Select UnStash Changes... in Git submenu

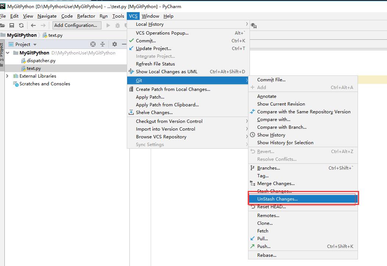(x=303, y=199)
